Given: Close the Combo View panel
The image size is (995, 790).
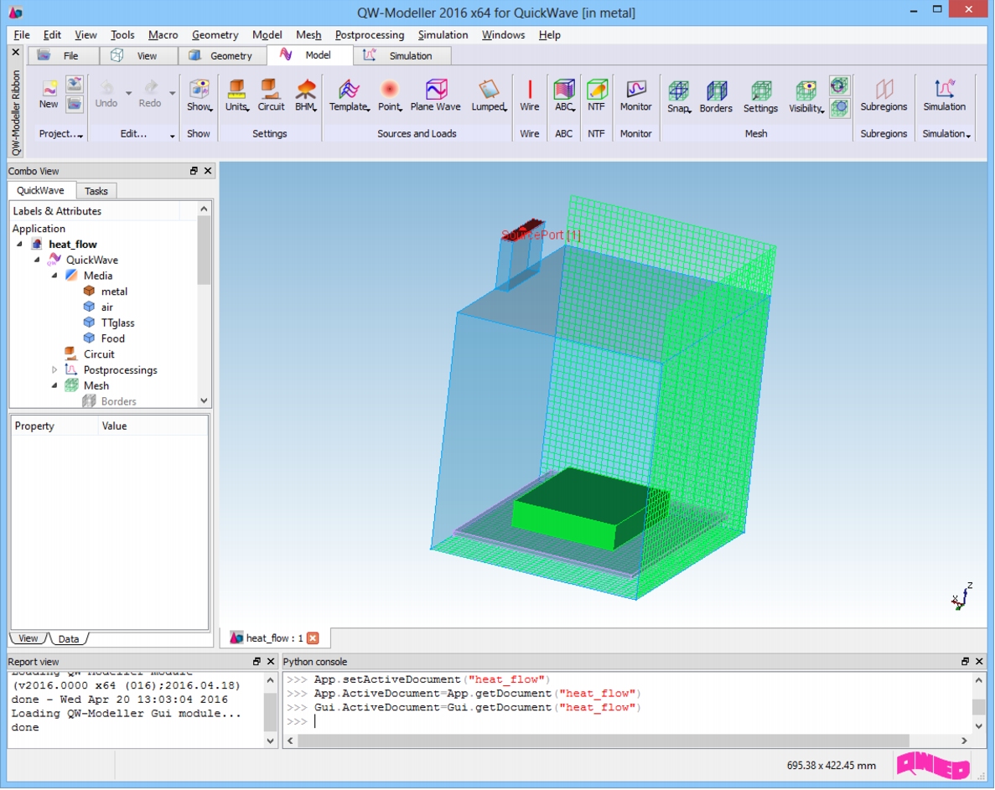Looking at the screenshot, I should click(208, 171).
